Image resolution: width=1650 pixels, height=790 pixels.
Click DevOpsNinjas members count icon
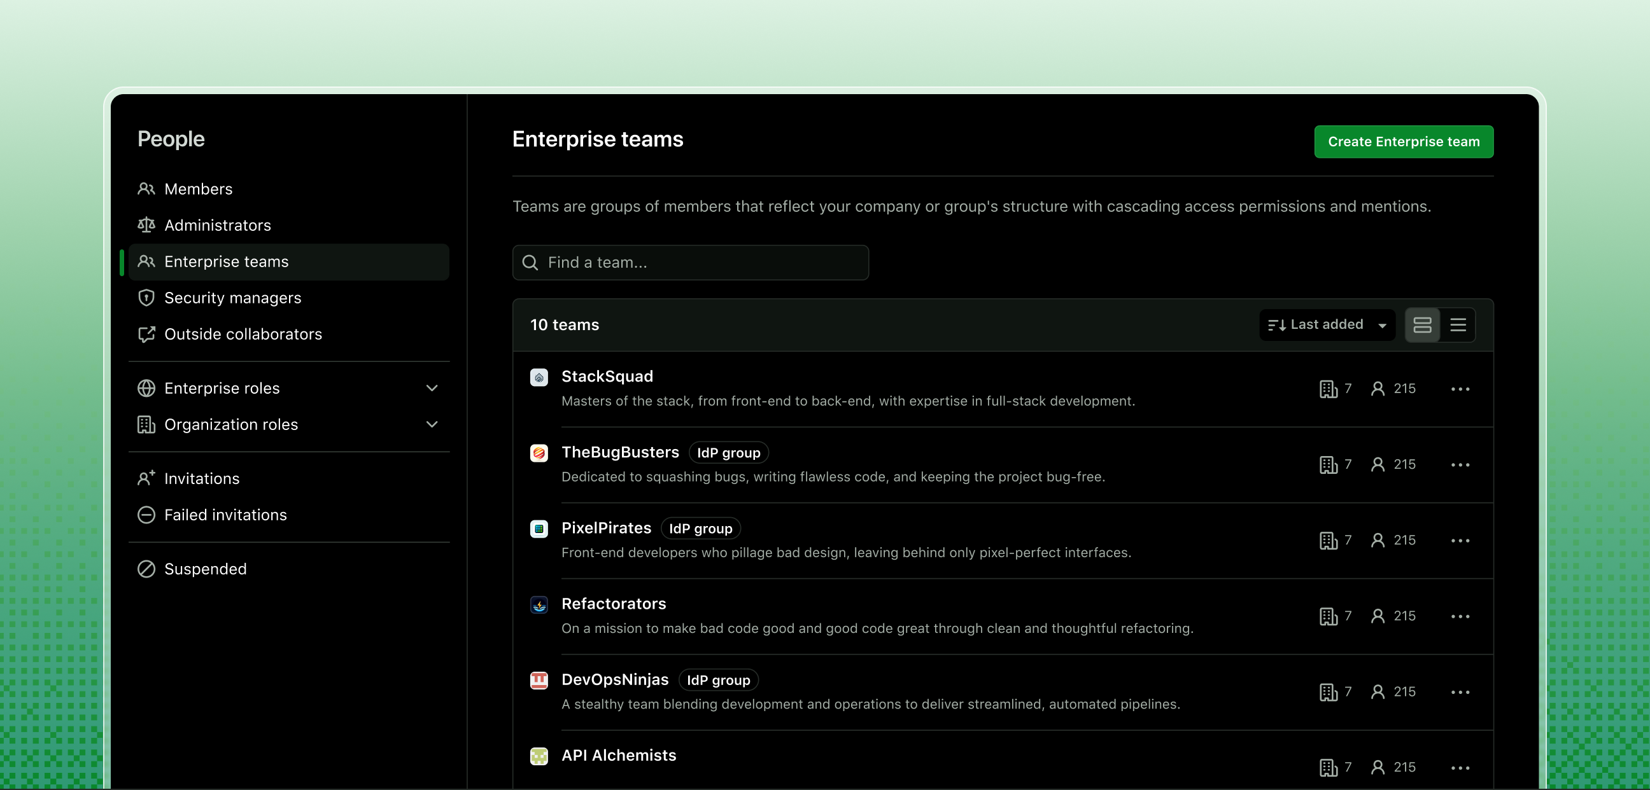pos(1377,691)
